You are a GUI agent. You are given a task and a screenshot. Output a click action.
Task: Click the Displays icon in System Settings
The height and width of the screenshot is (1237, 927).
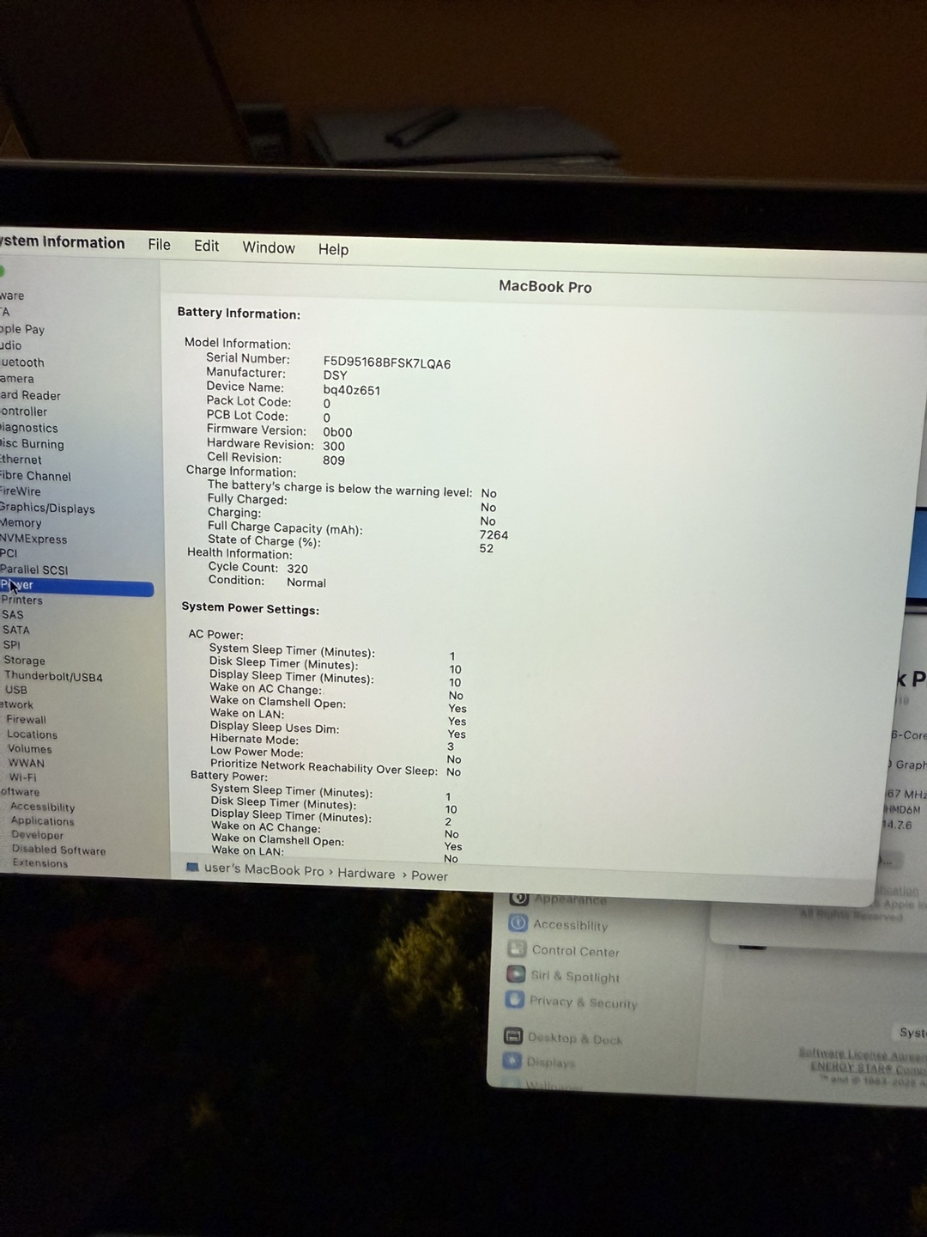(512, 1061)
